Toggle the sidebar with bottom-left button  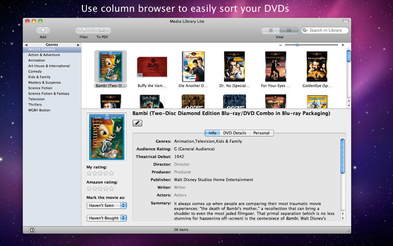point(32,230)
